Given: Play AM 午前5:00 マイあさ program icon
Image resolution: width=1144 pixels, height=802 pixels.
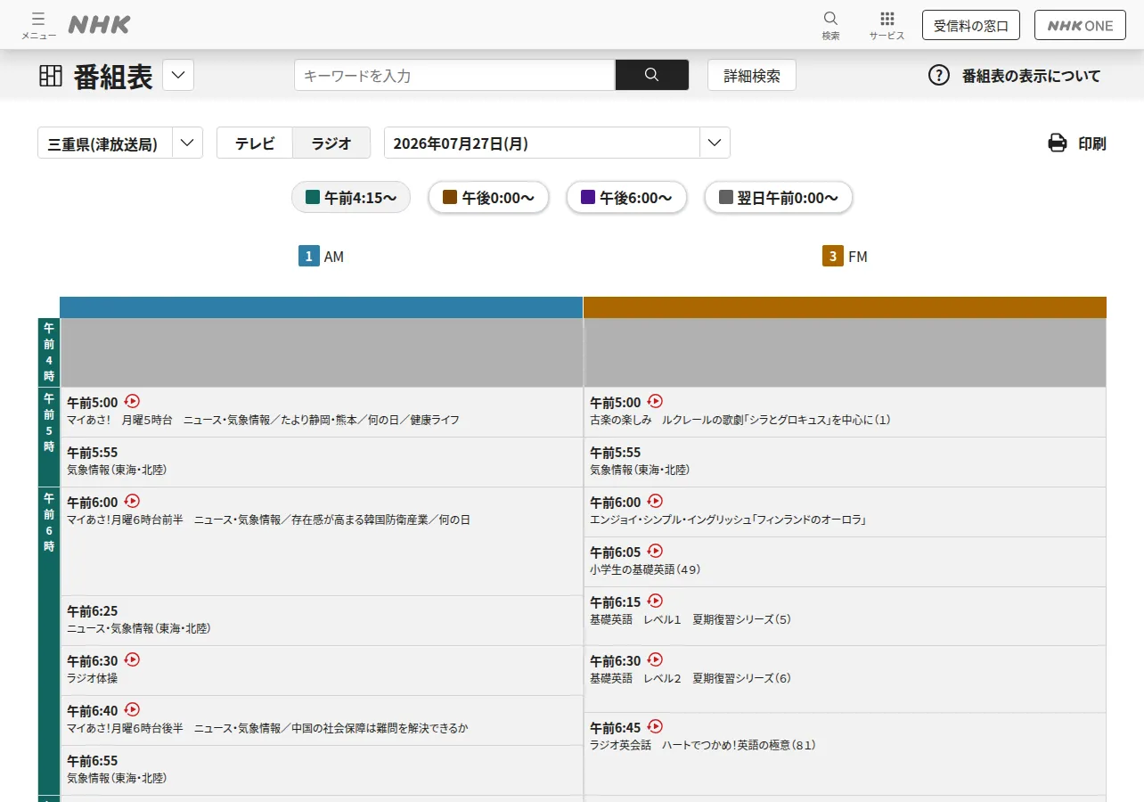Looking at the screenshot, I should pyautogui.click(x=132, y=401).
